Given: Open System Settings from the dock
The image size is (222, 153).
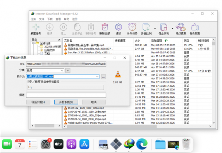Looking at the screenshot, I should [46, 144].
